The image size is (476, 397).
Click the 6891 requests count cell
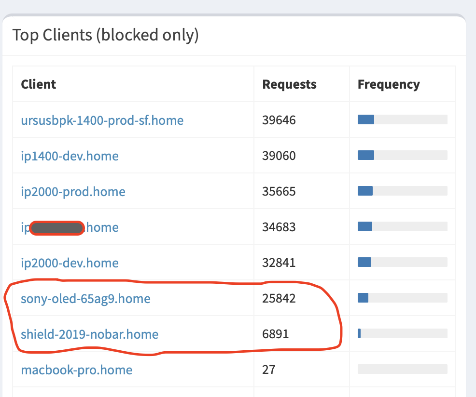point(275,334)
